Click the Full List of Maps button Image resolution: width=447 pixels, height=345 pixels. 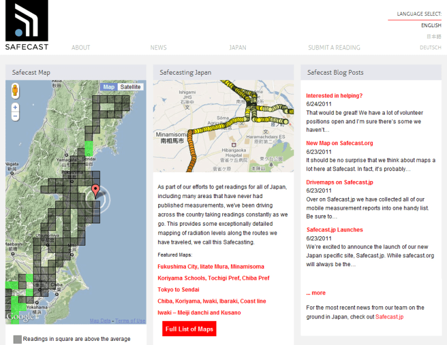click(x=189, y=329)
